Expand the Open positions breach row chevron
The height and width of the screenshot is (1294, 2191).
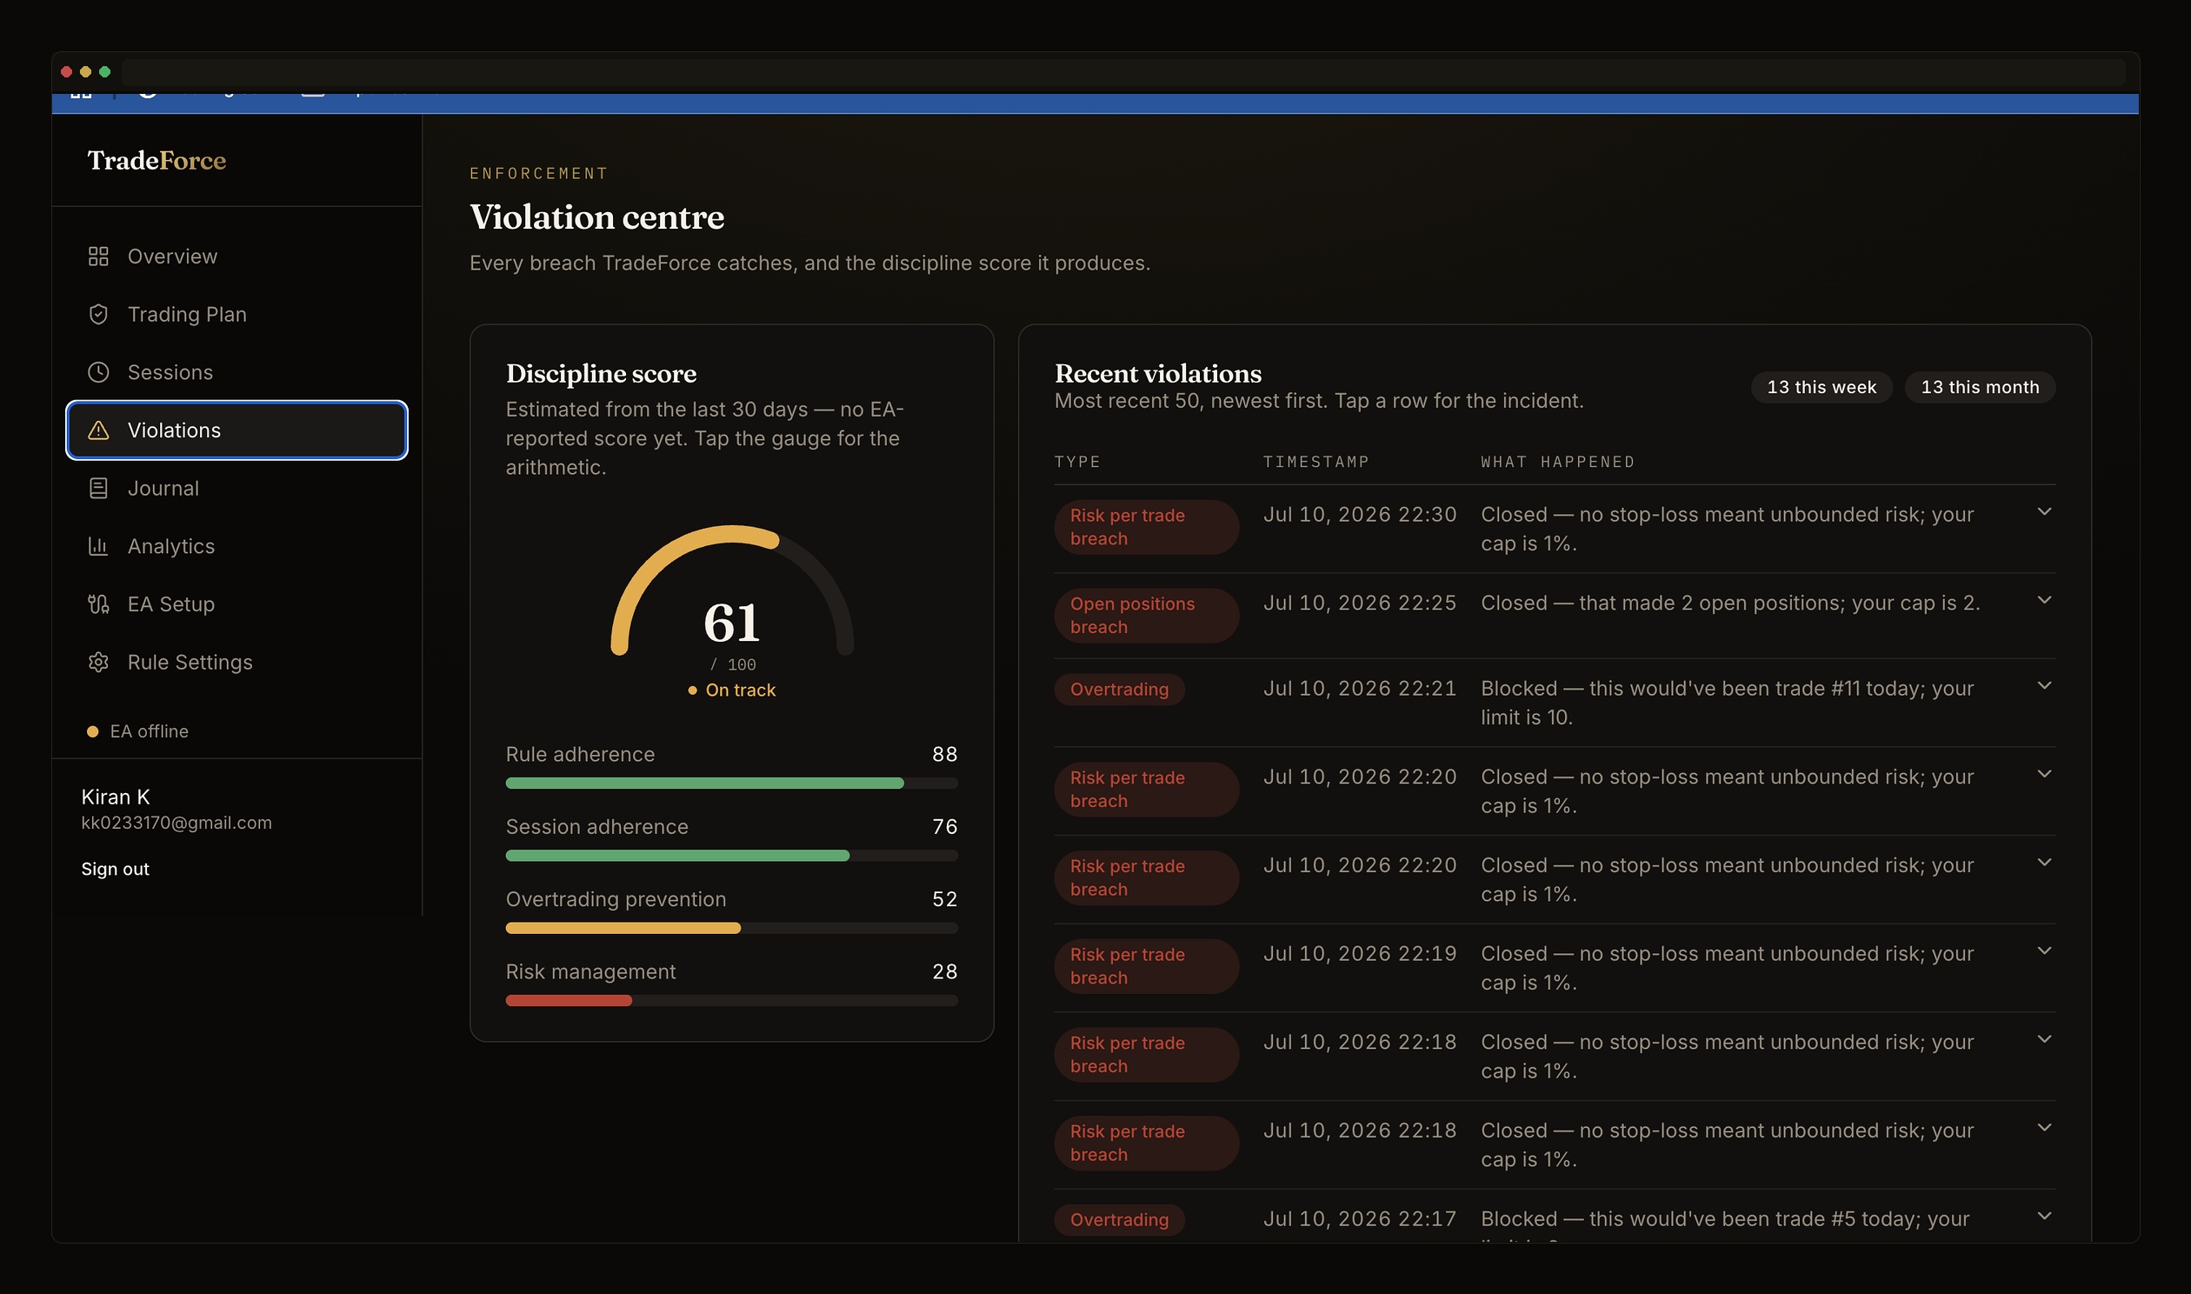tap(2044, 600)
